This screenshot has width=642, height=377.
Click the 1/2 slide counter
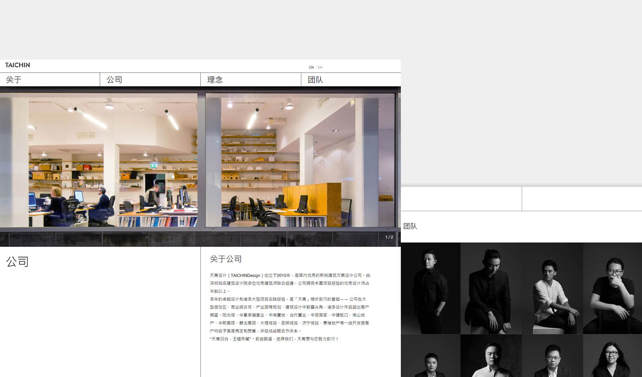[x=389, y=237]
